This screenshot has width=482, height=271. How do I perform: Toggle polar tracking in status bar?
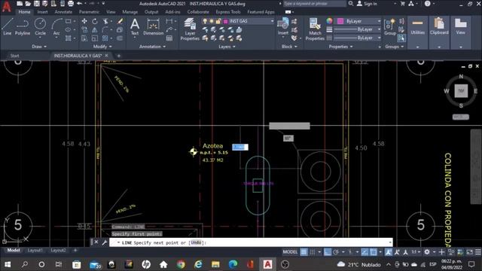coord(336,252)
